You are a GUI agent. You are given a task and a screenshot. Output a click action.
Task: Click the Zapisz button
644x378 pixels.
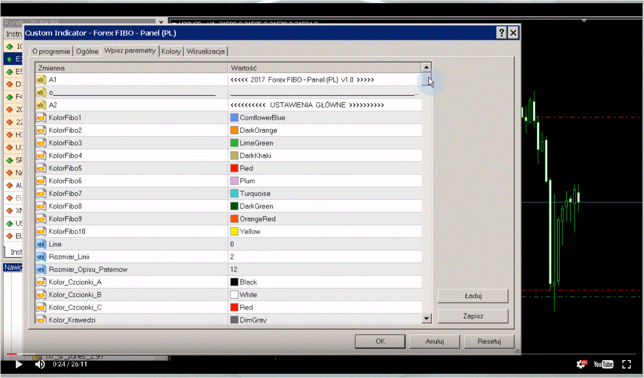(x=473, y=316)
